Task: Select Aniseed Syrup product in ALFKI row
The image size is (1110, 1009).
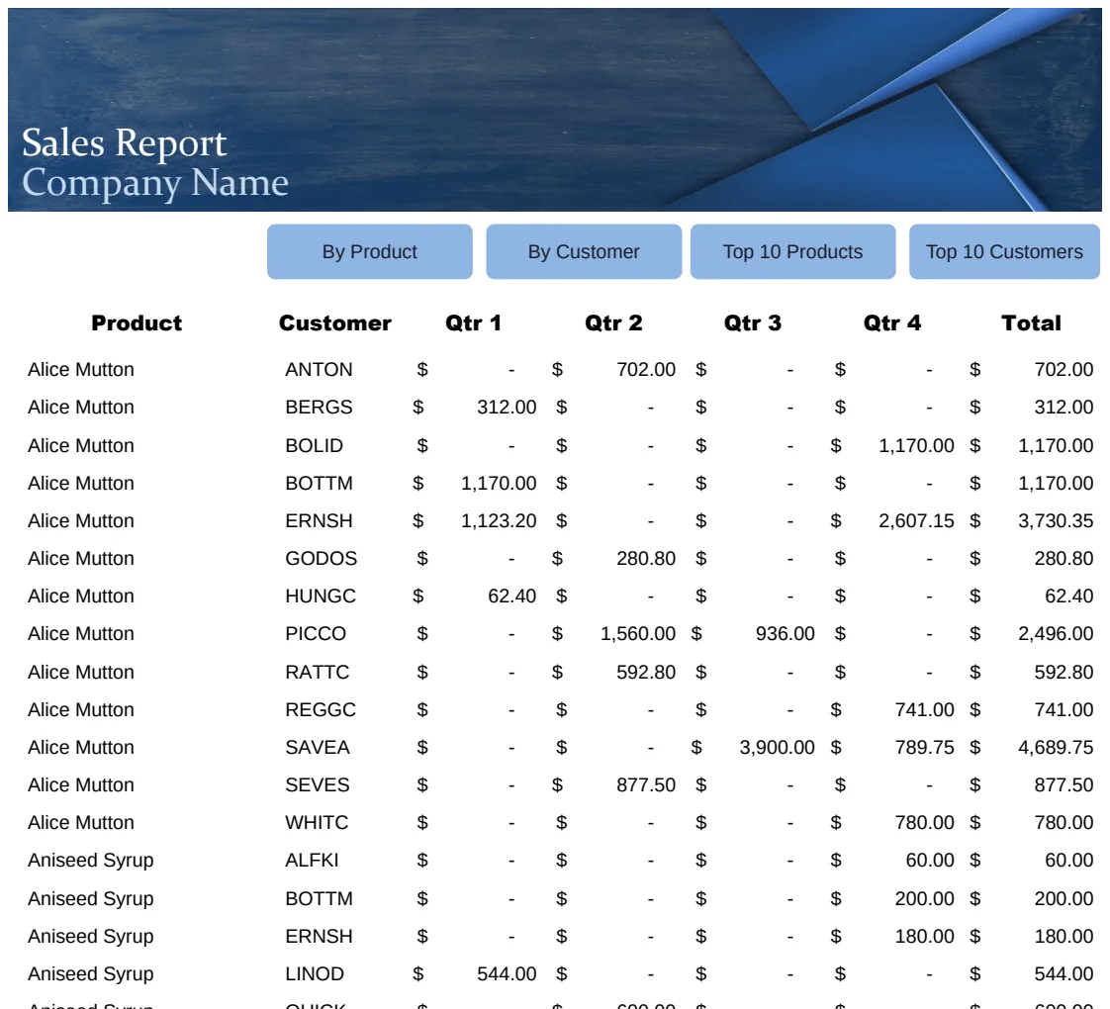Action: click(x=91, y=861)
